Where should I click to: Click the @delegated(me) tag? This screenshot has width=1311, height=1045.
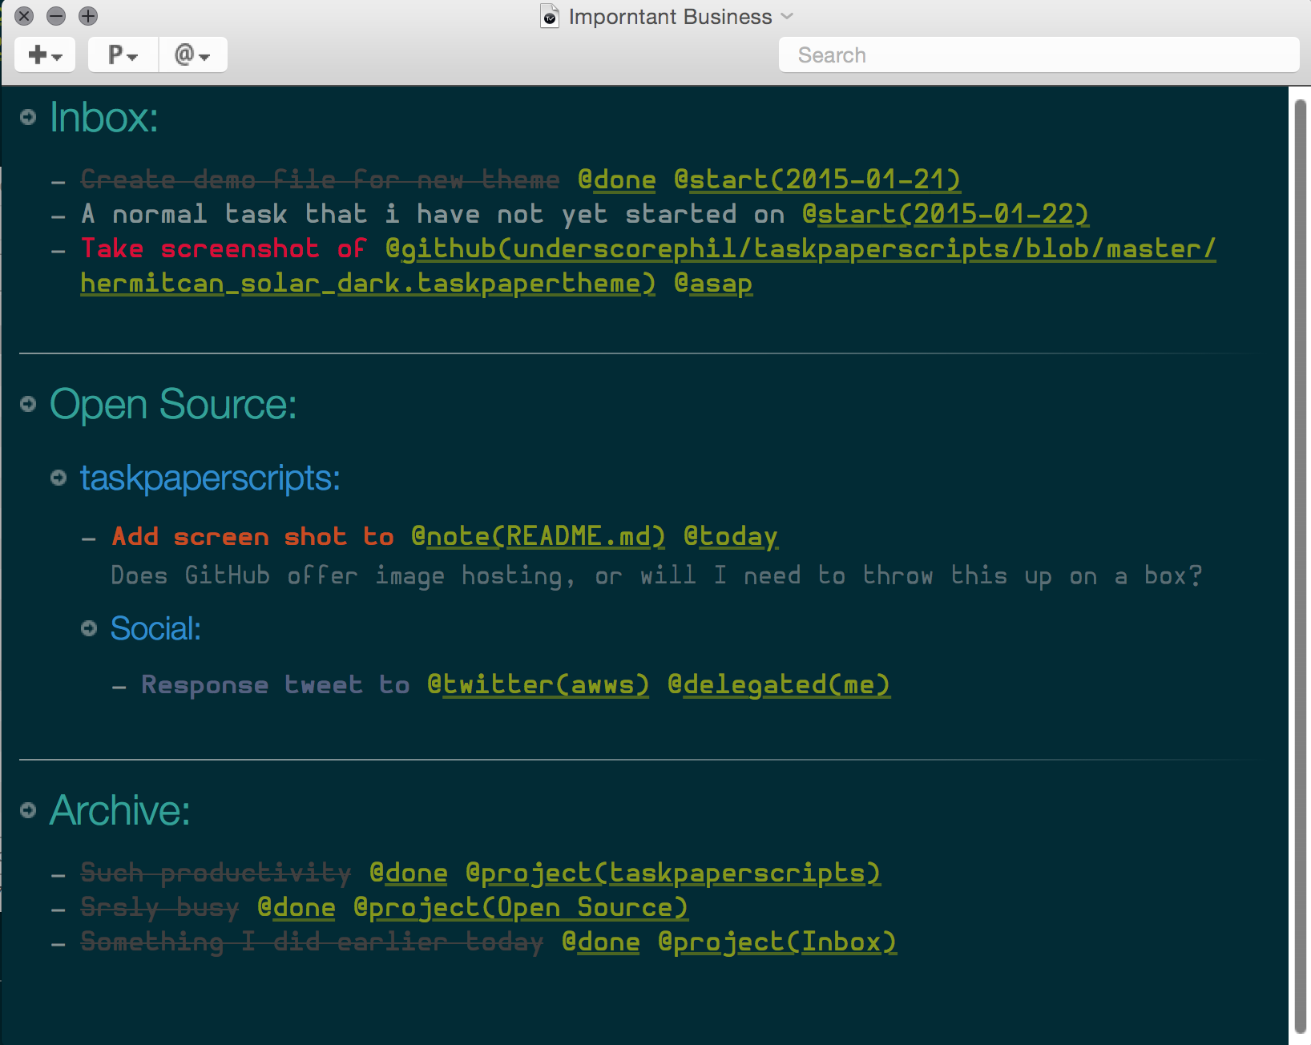click(779, 685)
